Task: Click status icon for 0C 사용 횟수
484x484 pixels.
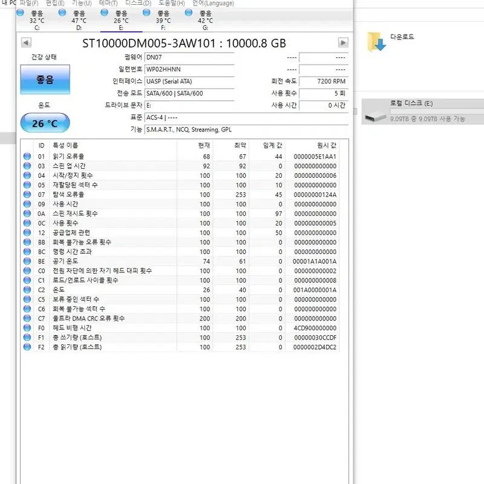Action: pyautogui.click(x=27, y=223)
